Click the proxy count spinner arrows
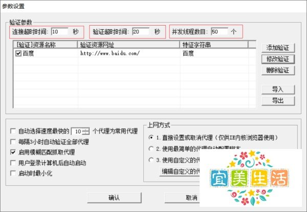 pyautogui.click(x=86, y=132)
